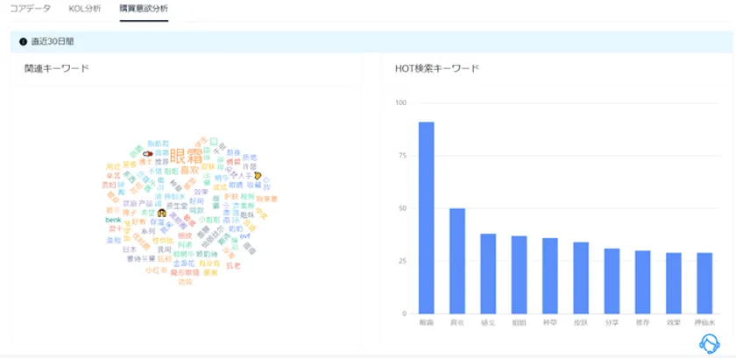Open the customer support headset icon

[710, 344]
